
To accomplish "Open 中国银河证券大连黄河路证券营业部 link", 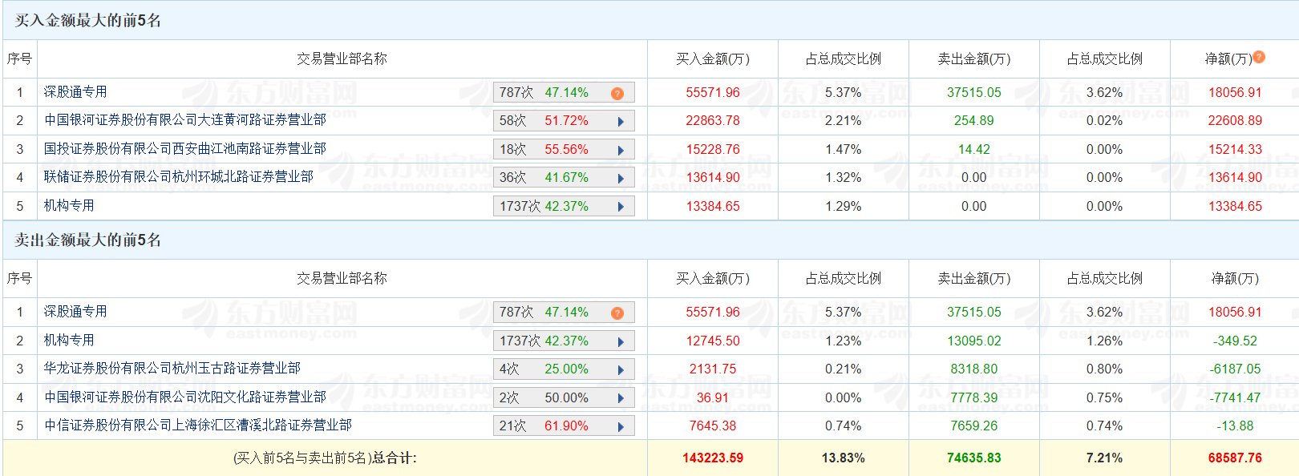I will click(185, 120).
